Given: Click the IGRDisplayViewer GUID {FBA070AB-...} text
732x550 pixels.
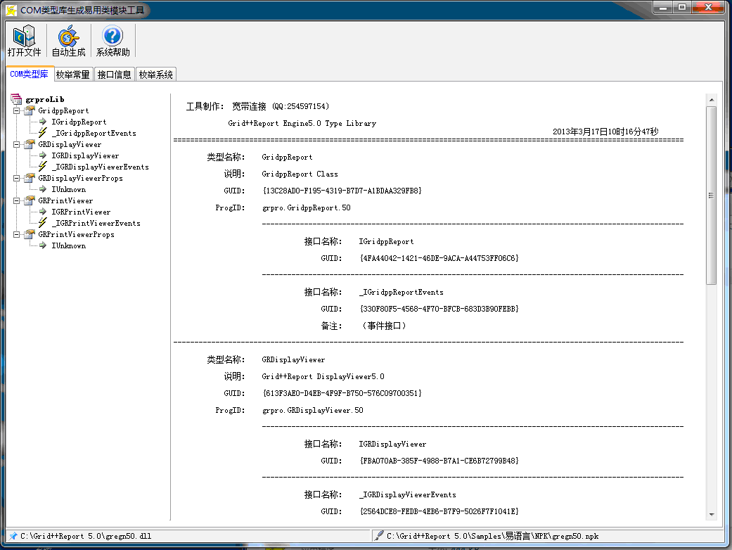Looking at the screenshot, I should (x=439, y=461).
